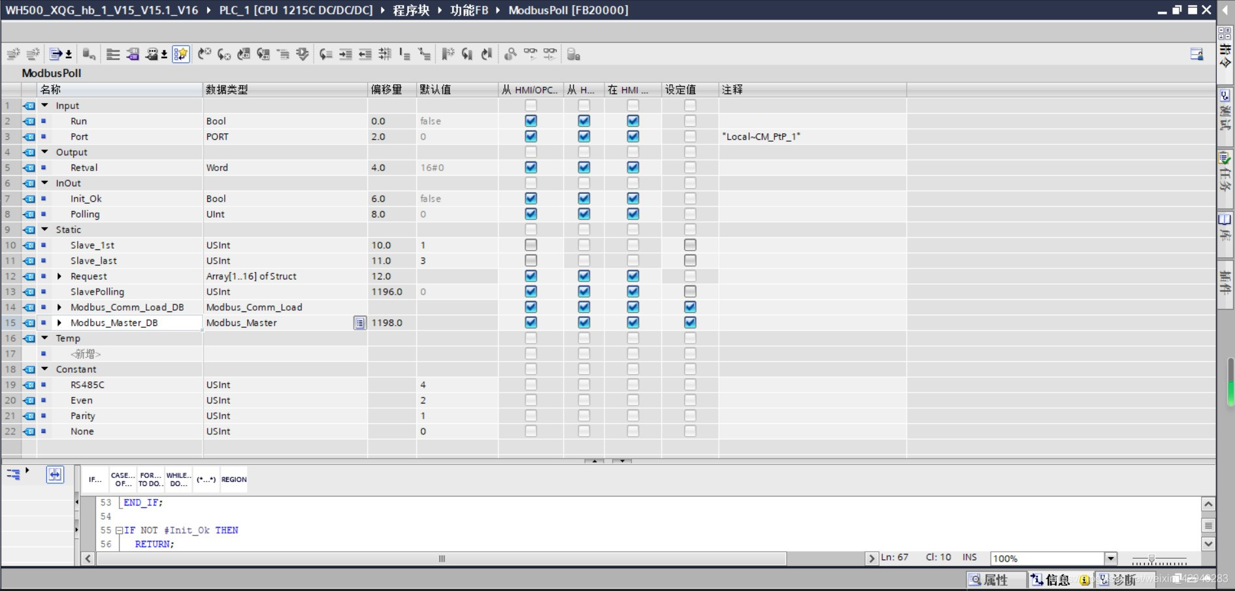Open the 100% zoom dropdown

tap(1110, 558)
